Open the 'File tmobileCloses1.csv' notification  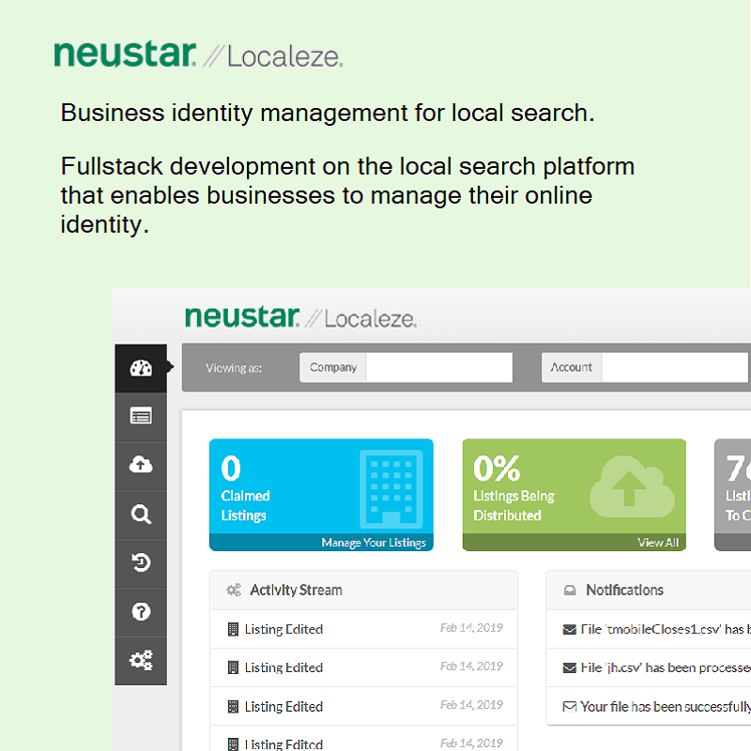click(x=649, y=629)
